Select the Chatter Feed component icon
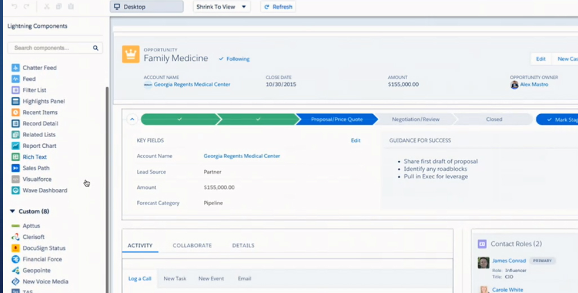Viewport: 578px width, 293px height. click(15, 67)
